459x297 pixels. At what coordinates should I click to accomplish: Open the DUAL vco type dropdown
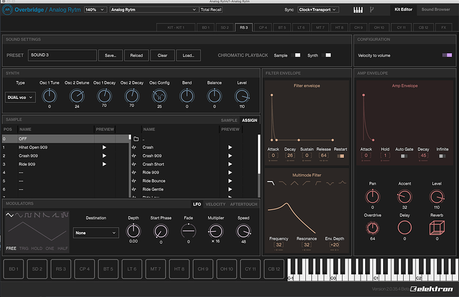click(x=20, y=98)
